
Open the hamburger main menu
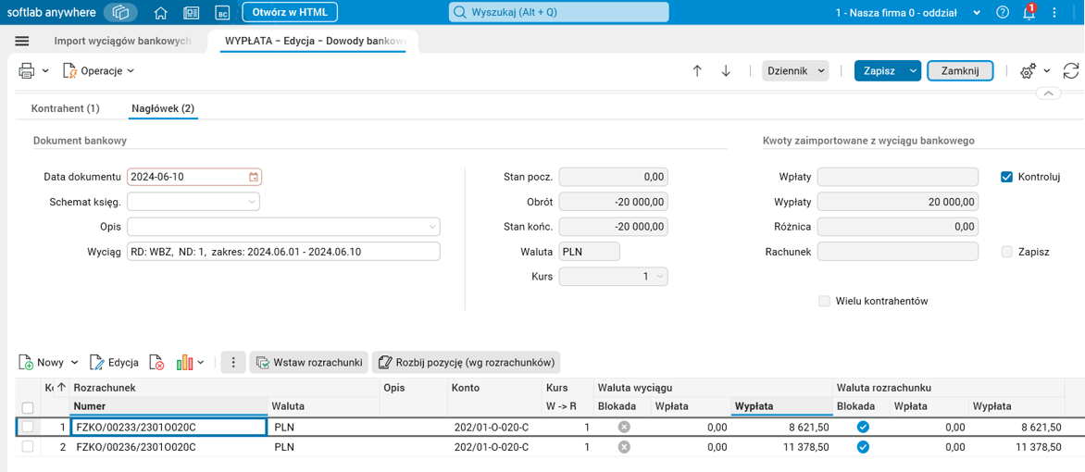[x=21, y=41]
